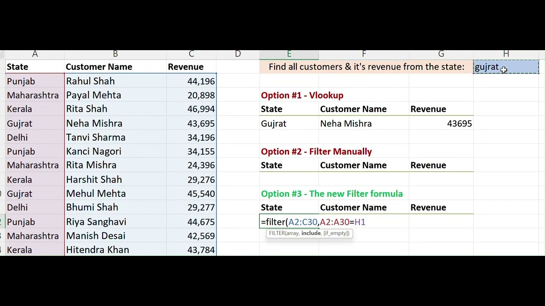Screen dimensions: 545x306
Task: Select cell 'Payal Mehta'
Action: pyautogui.click(x=115, y=95)
